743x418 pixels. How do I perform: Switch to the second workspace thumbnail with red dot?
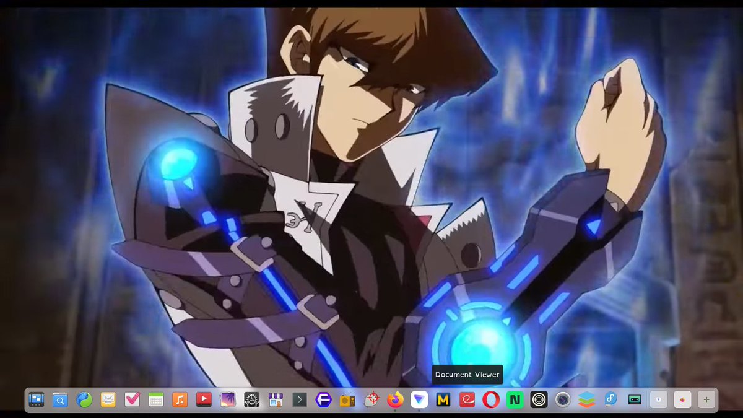pos(682,400)
